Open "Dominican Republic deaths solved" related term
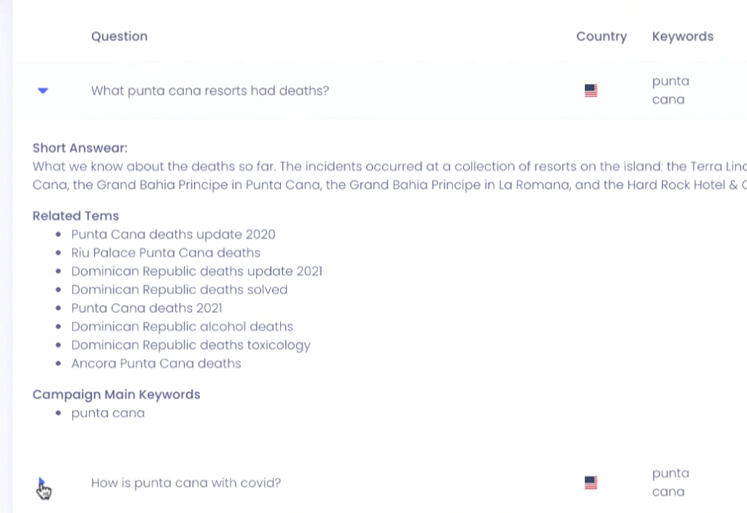 click(179, 289)
